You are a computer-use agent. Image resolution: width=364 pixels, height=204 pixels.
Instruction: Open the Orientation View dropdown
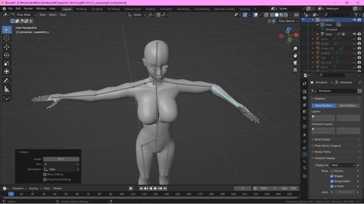[61, 169]
